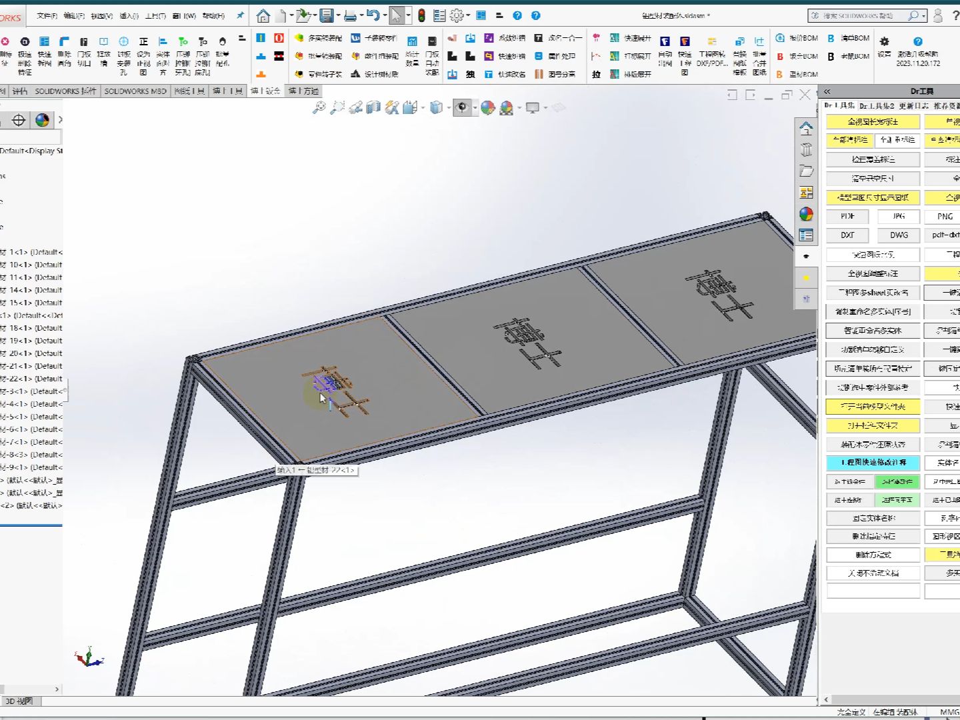The image size is (960, 720).
Task: Open the 文件(F) menu
Action: [47, 15]
